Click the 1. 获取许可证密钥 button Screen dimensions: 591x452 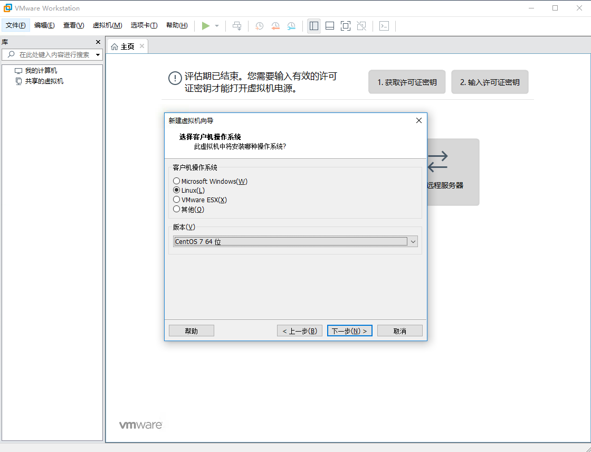coord(407,82)
